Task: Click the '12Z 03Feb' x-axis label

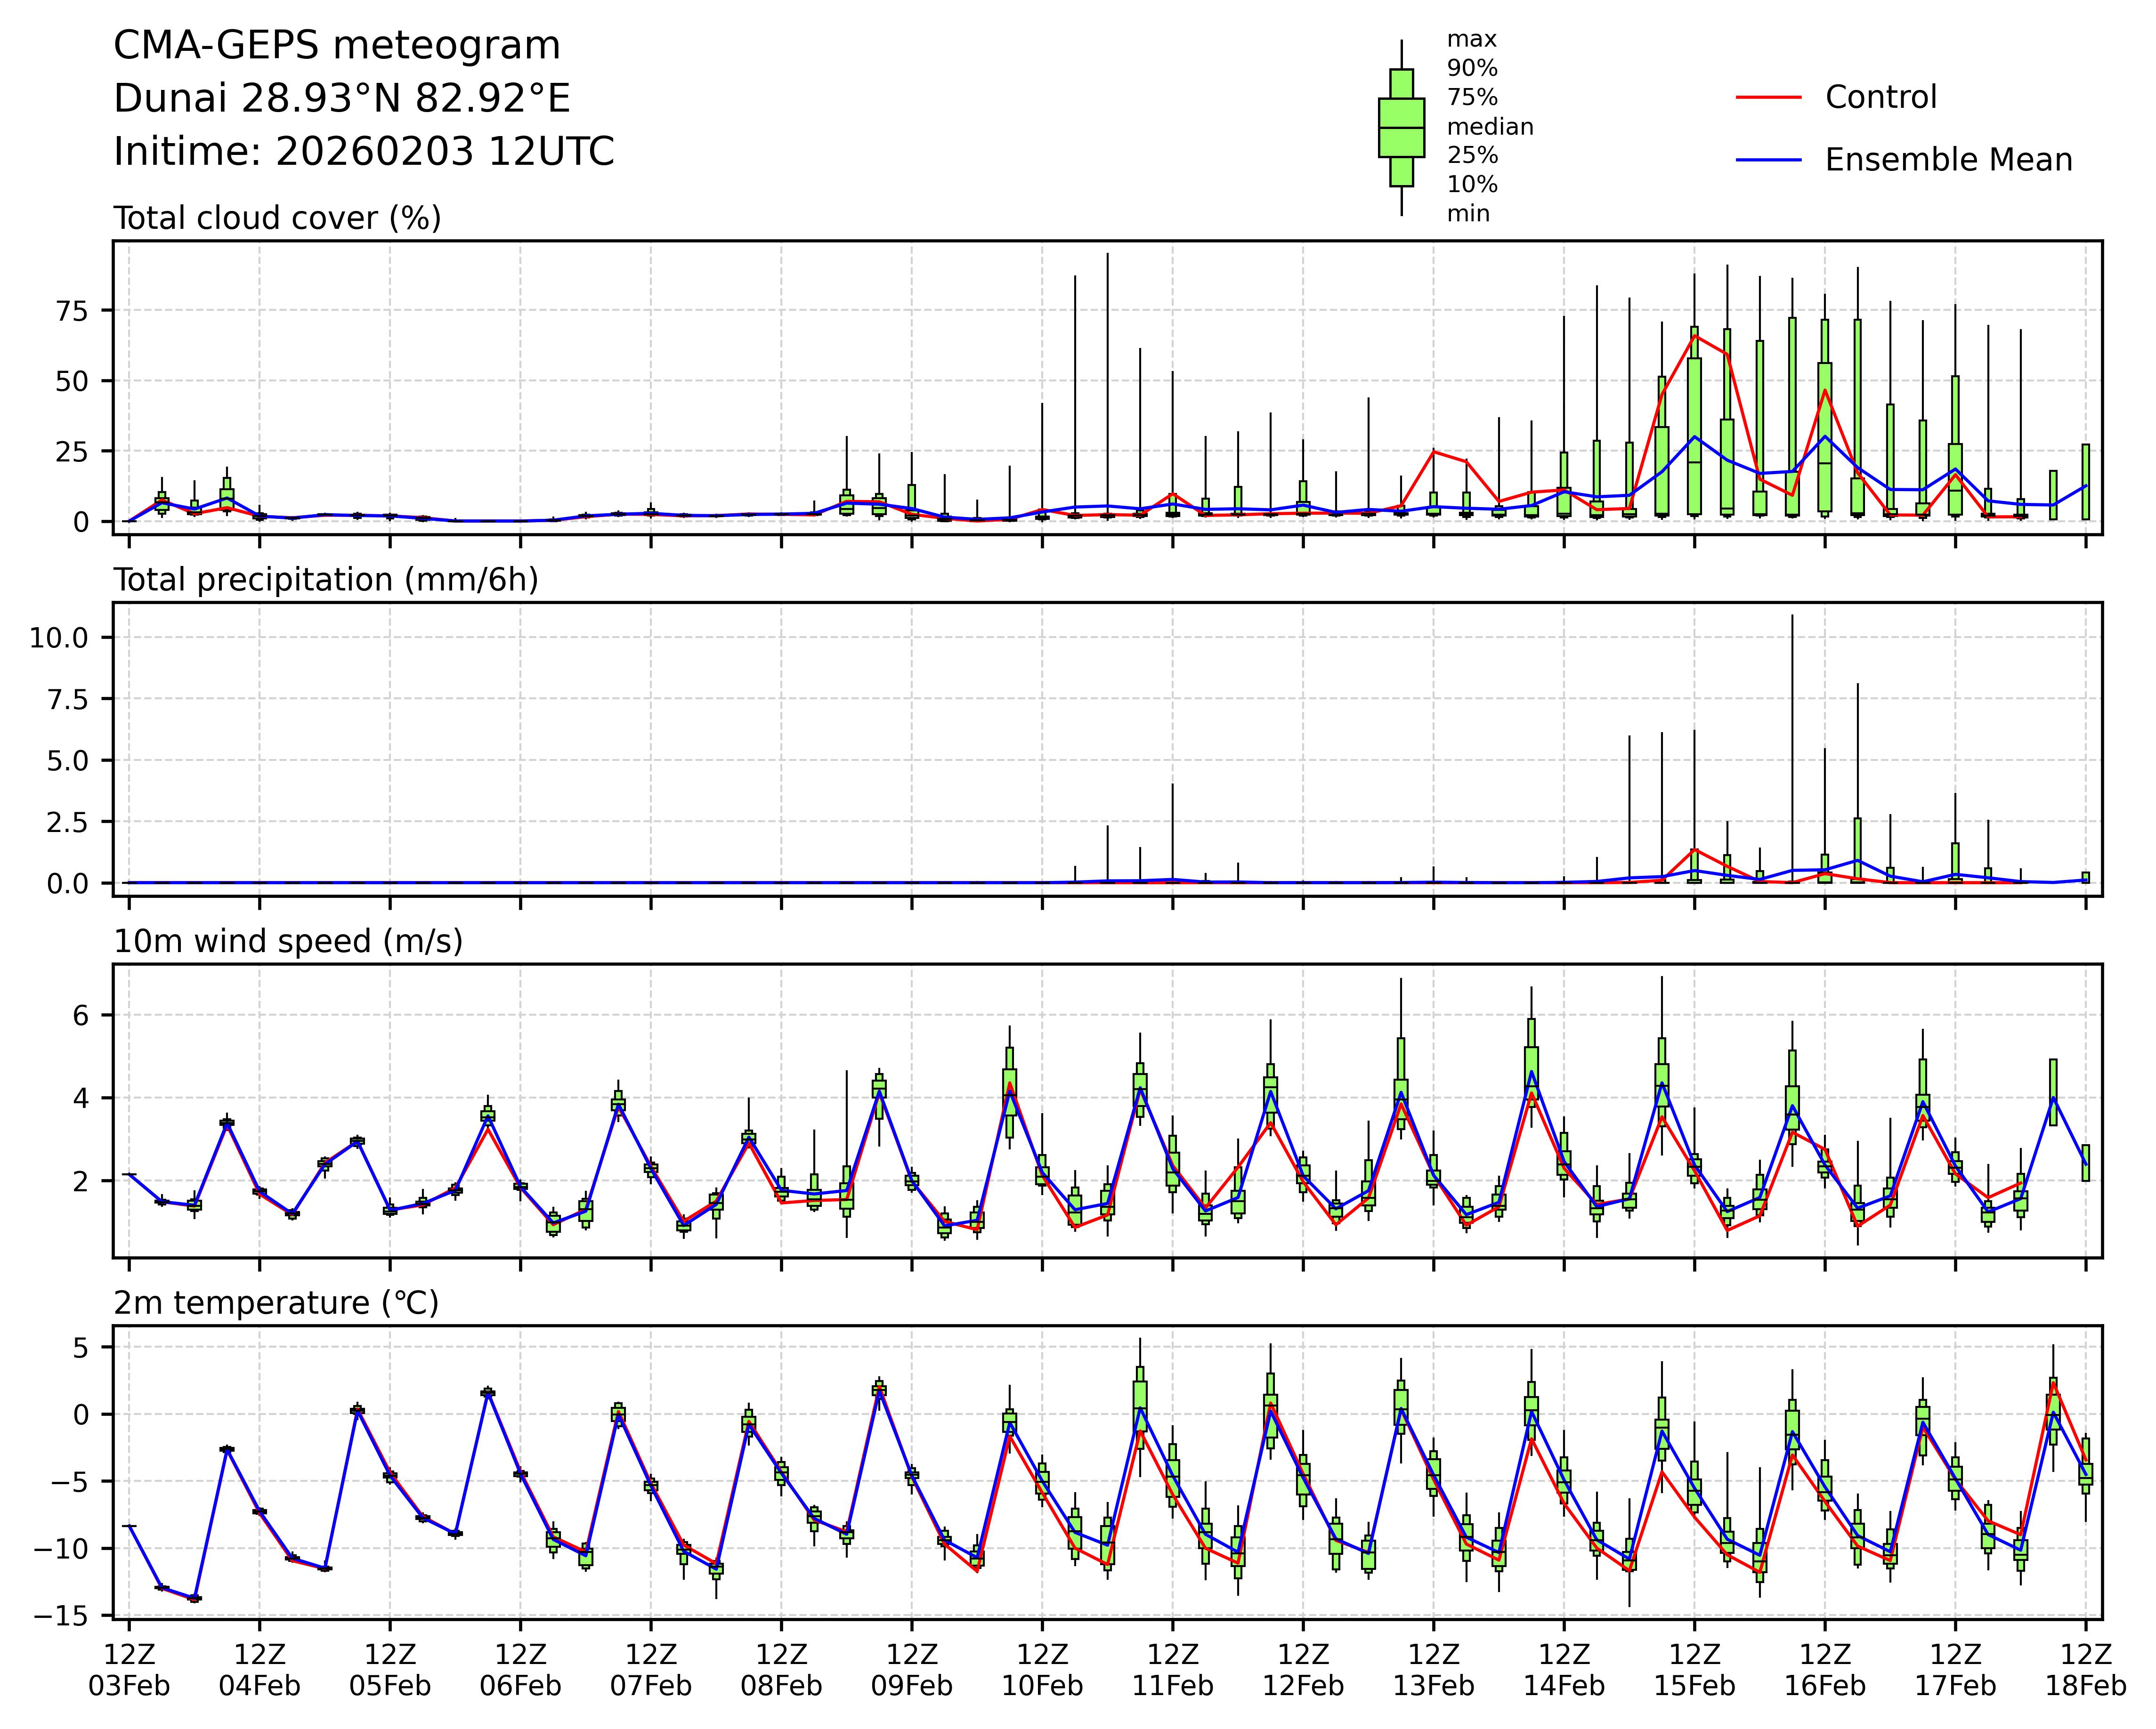Action: [x=129, y=1670]
